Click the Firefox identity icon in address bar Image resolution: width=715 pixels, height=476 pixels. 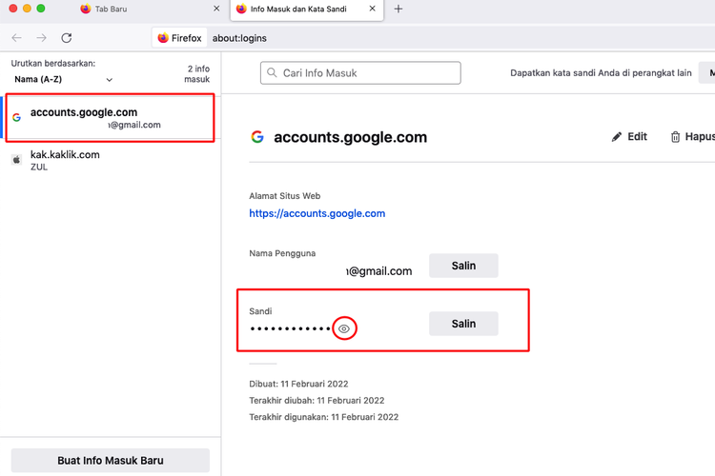tap(164, 38)
